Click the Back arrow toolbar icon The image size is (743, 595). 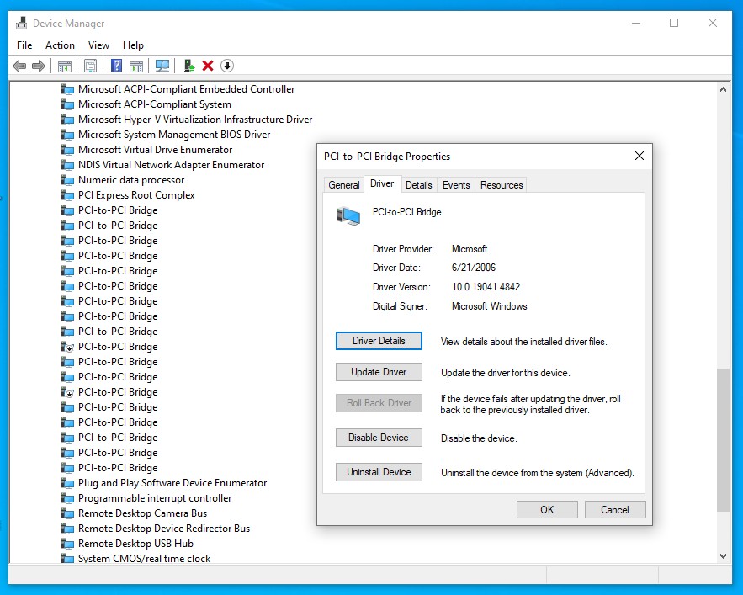pos(19,66)
